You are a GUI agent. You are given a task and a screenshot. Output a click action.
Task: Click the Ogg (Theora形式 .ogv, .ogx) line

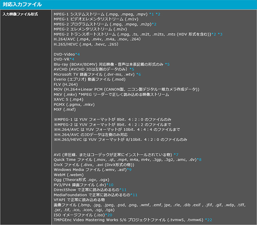[x=81, y=180]
